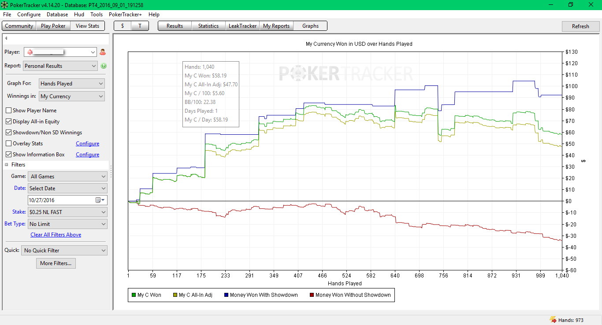Open the Stake dropdown showing $0.25 NL FAST
The width and height of the screenshot is (602, 325).
coord(67,212)
